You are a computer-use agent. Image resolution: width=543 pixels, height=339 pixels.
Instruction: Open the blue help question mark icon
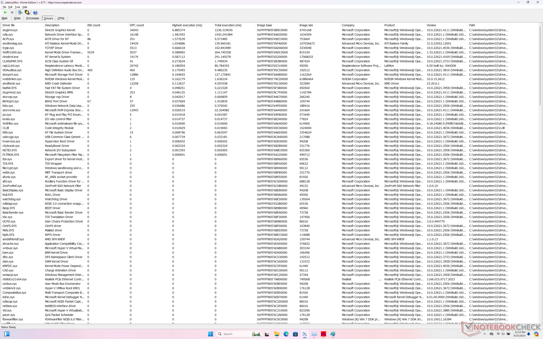35,12
